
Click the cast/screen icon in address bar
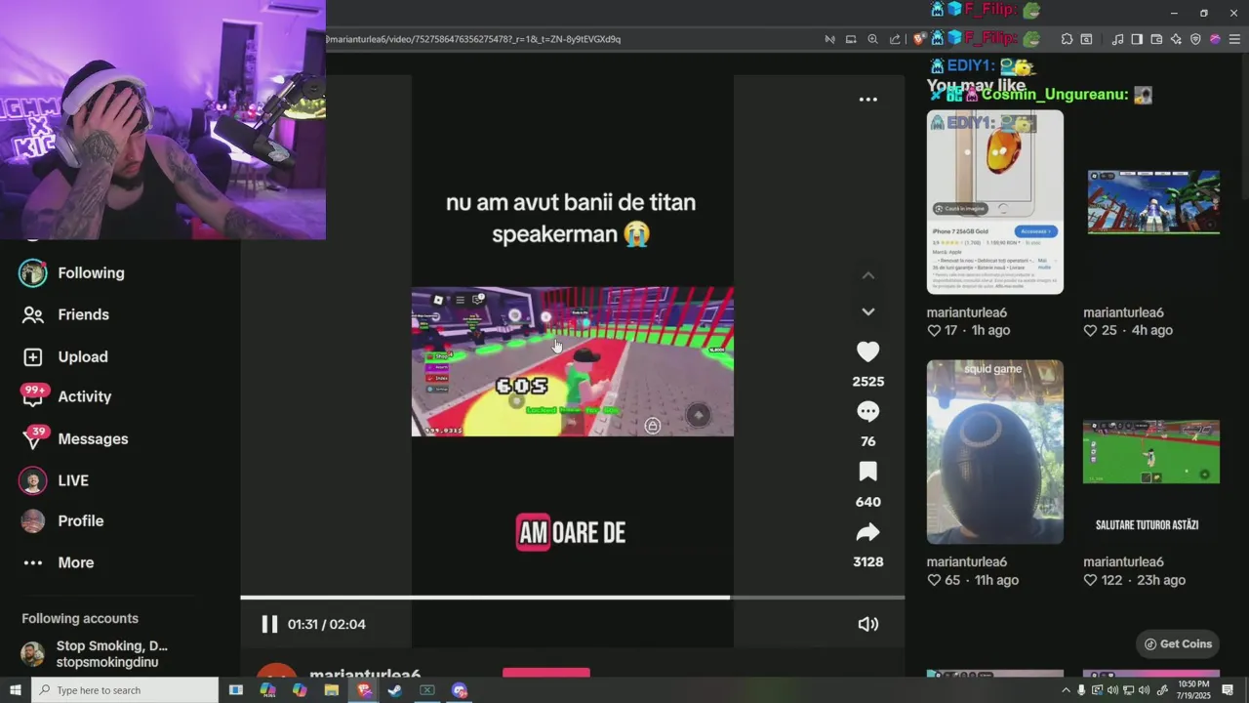[851, 39]
